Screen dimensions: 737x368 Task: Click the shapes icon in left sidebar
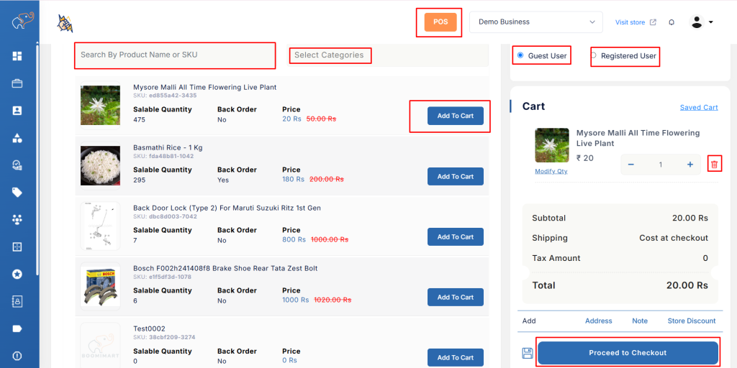click(17, 138)
